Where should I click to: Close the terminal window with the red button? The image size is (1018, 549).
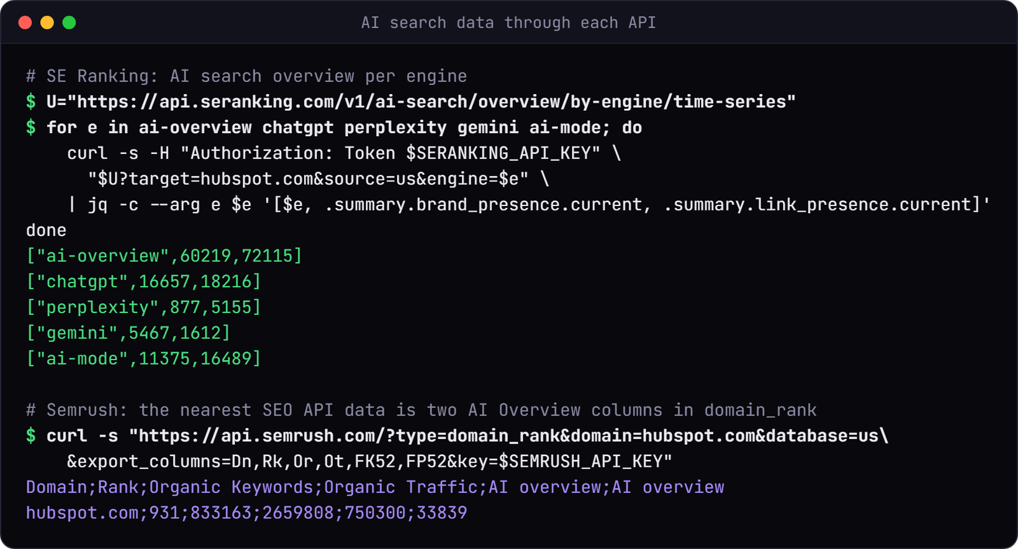25,23
